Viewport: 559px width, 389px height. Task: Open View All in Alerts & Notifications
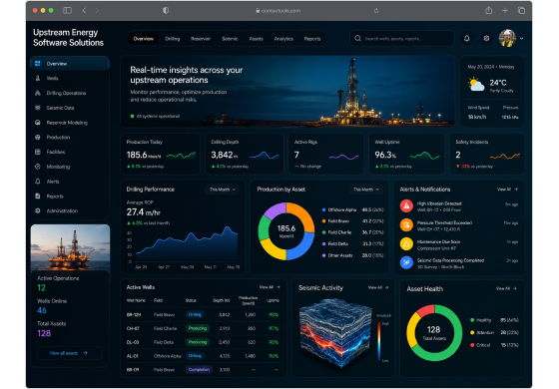[x=507, y=190]
